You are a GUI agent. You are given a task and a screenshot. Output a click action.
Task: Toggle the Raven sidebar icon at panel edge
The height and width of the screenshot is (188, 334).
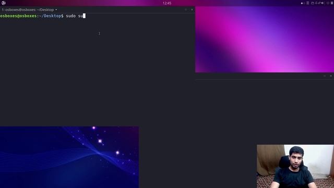click(332, 3)
